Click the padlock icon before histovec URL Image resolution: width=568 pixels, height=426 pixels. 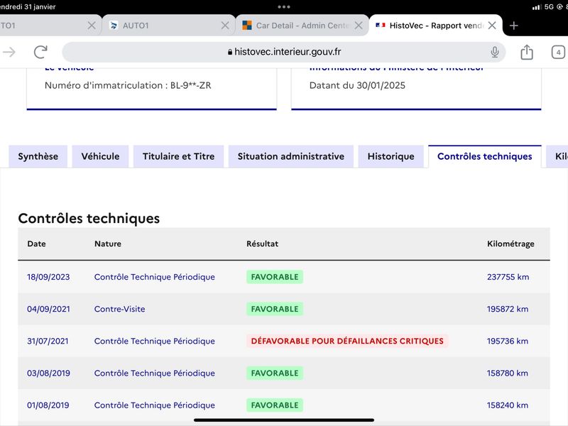click(x=229, y=52)
